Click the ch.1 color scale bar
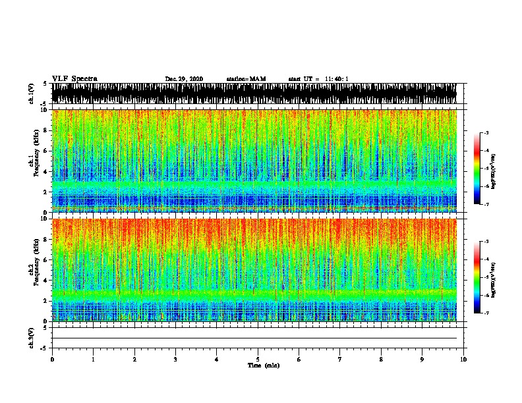Screen dimensions: 522x403 477,169
